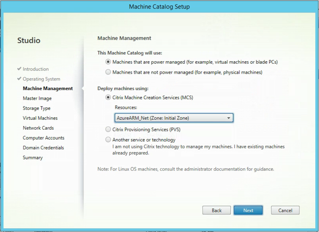Jump to the Master Image step

pyautogui.click(x=37, y=98)
